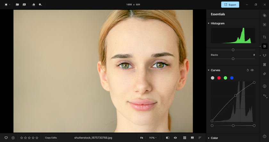The width and height of the screenshot is (269, 142).
Task: Click the Blacks value 0
Action: 254,55
